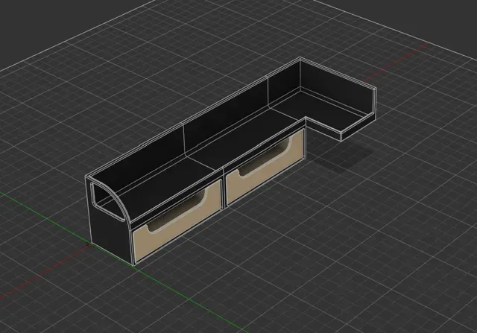Select the short side backrest of the corner section

click(336, 86)
